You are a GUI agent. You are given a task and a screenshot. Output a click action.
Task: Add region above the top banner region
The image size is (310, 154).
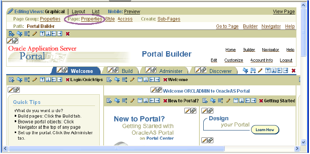pos(42,34)
